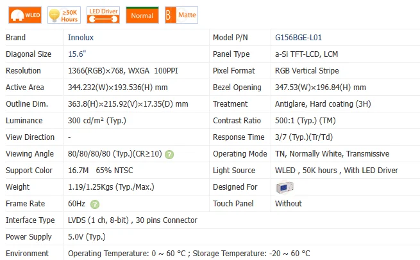Click the Light Source WLED value

click(x=336, y=171)
